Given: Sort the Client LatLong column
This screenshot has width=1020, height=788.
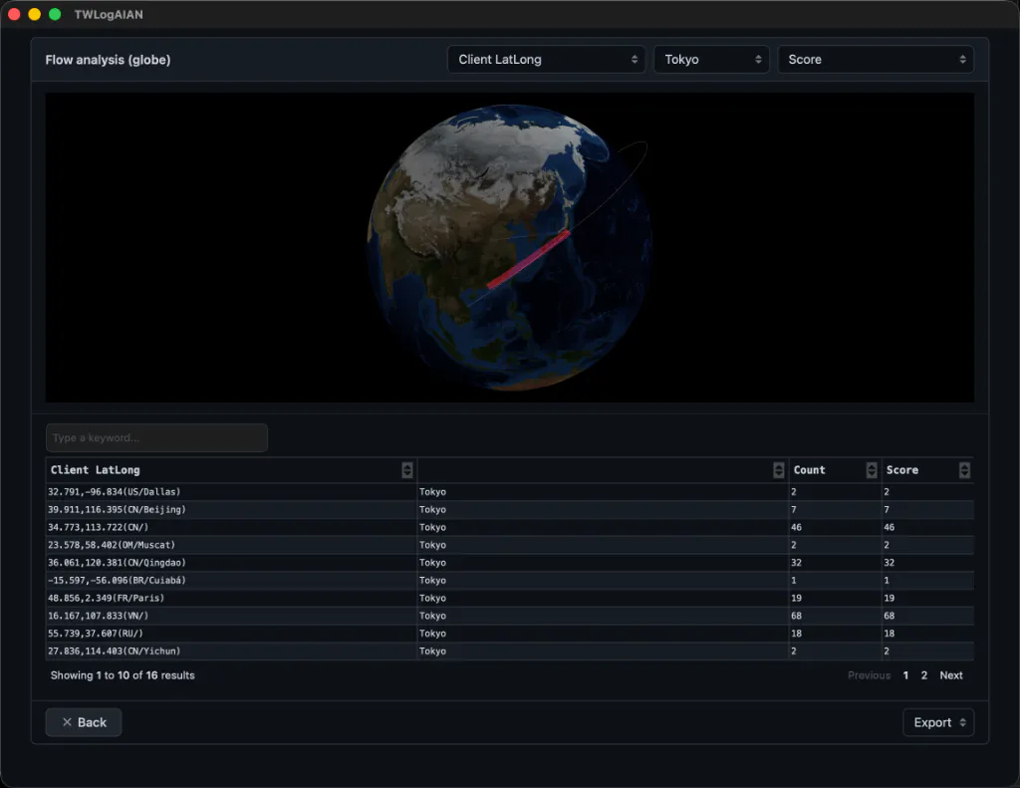Looking at the screenshot, I should pos(407,470).
